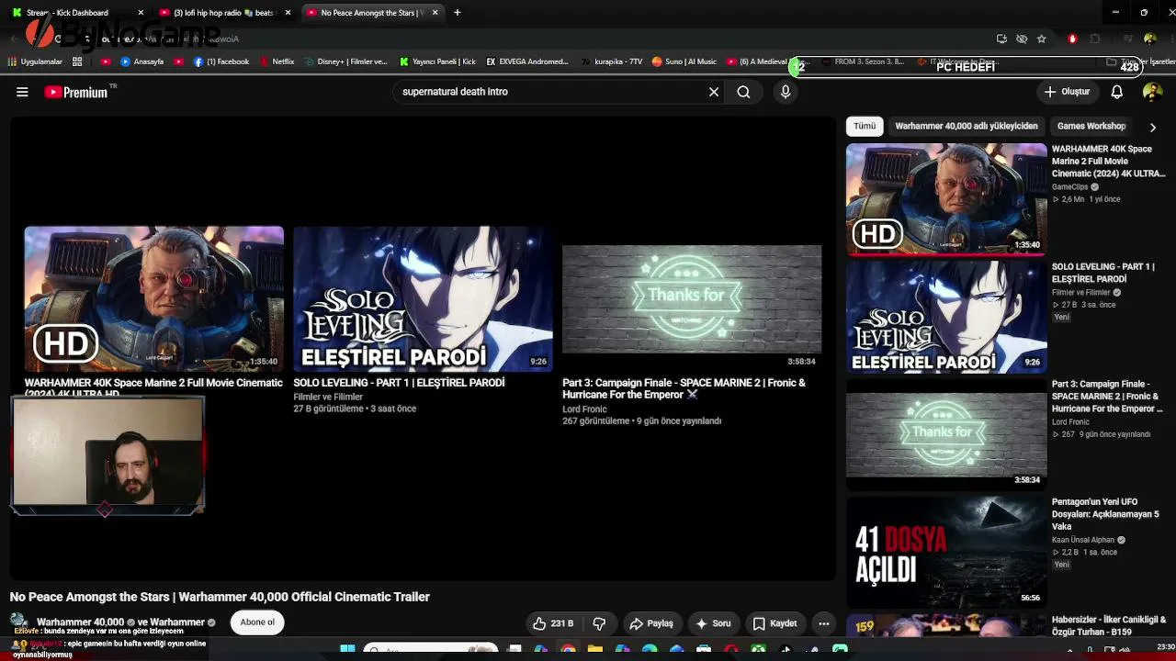Click the GameClips channel name
Image resolution: width=1176 pixels, height=661 pixels.
[x=1070, y=187]
